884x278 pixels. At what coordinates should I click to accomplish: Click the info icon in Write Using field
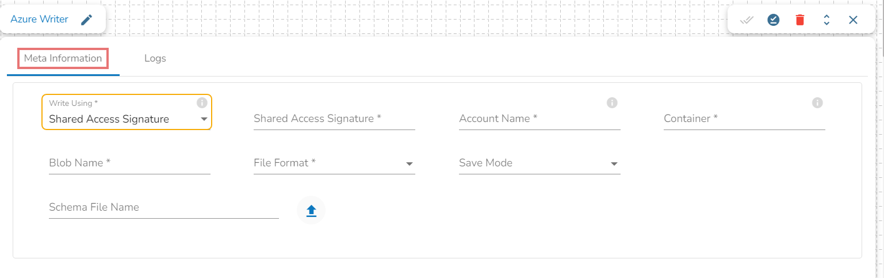point(202,103)
